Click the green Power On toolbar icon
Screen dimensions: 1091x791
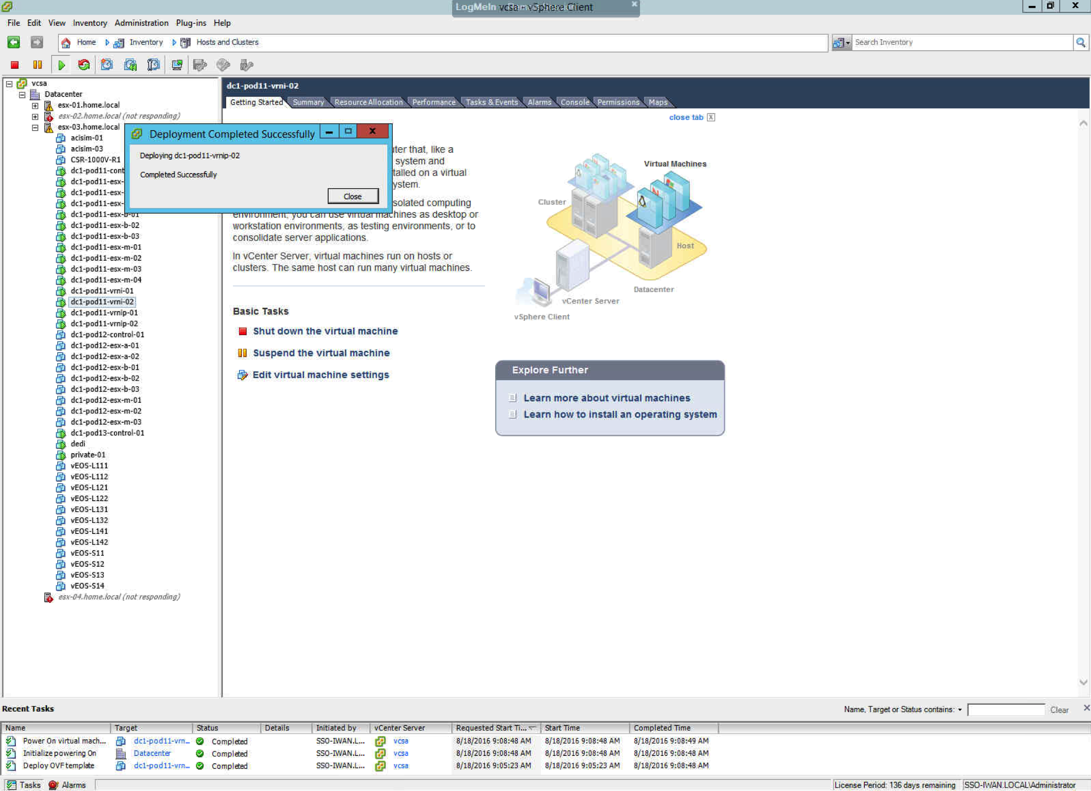click(x=61, y=65)
